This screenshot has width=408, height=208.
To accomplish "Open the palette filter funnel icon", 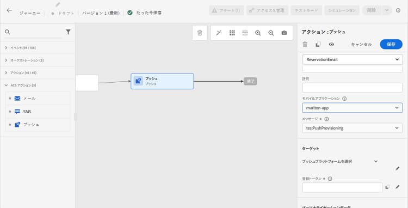I will pos(68,32).
